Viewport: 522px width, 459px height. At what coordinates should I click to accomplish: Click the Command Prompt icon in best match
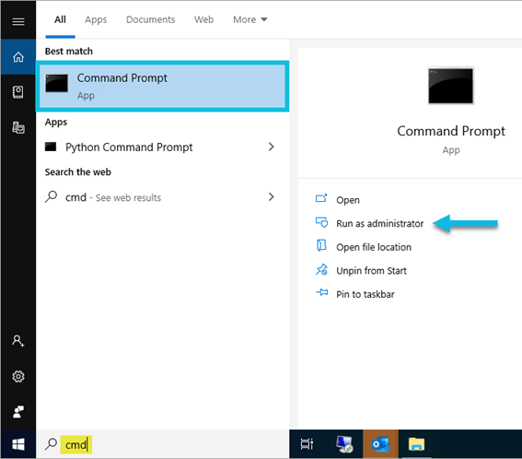tap(56, 83)
